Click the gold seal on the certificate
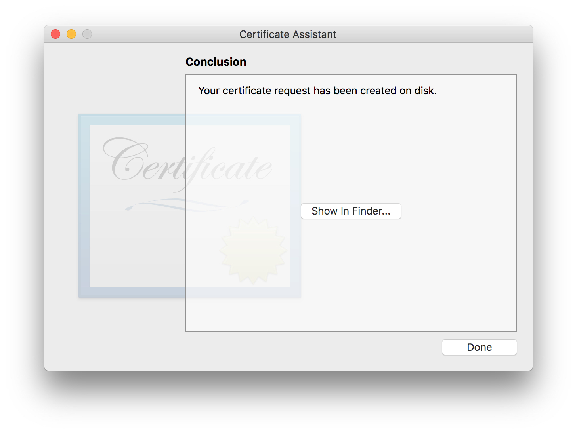Screen dimensions: 577x434 point(253,250)
